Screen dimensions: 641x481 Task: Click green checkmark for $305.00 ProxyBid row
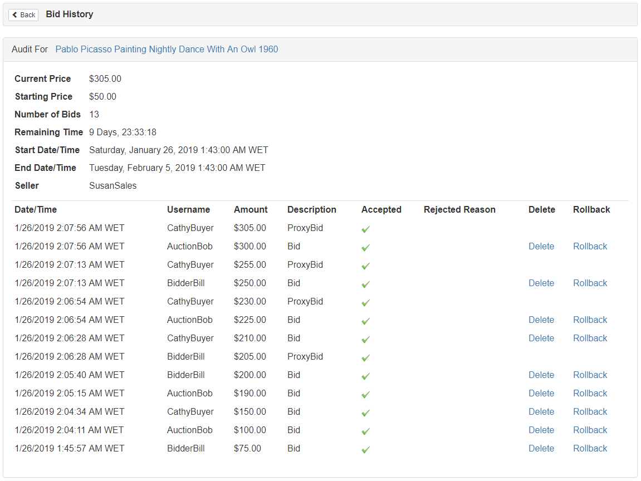[365, 229]
